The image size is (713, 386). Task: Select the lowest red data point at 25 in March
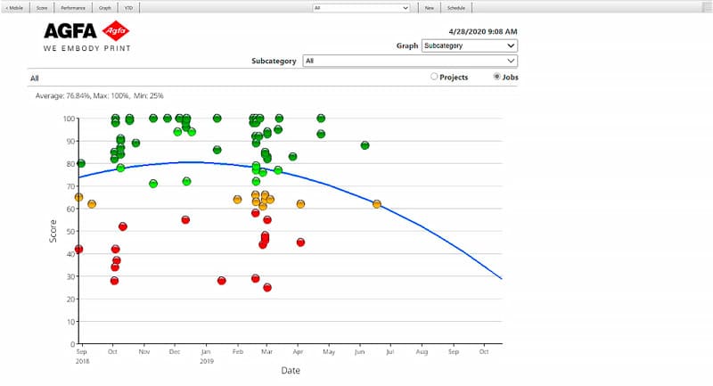pos(267,287)
